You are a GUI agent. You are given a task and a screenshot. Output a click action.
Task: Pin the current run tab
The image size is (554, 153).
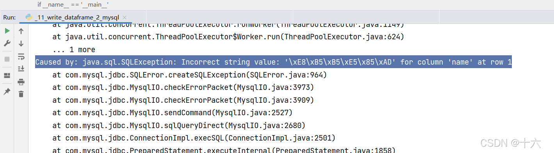7,91
